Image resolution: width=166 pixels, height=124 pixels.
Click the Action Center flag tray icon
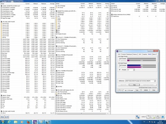(150, 122)
